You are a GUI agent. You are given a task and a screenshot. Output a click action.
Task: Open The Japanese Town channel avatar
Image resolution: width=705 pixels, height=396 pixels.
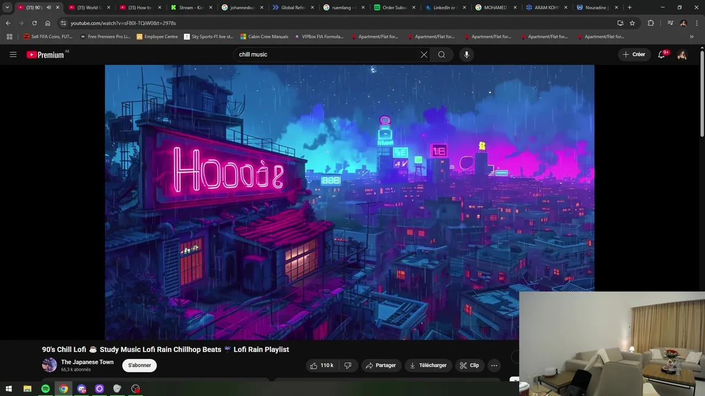(50, 365)
